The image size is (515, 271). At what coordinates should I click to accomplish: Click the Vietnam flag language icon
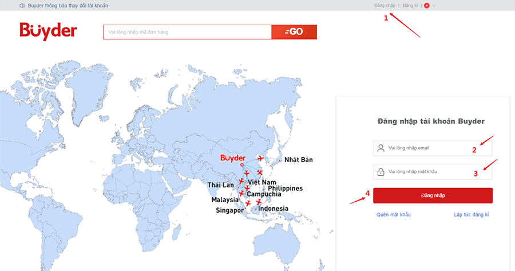click(427, 6)
